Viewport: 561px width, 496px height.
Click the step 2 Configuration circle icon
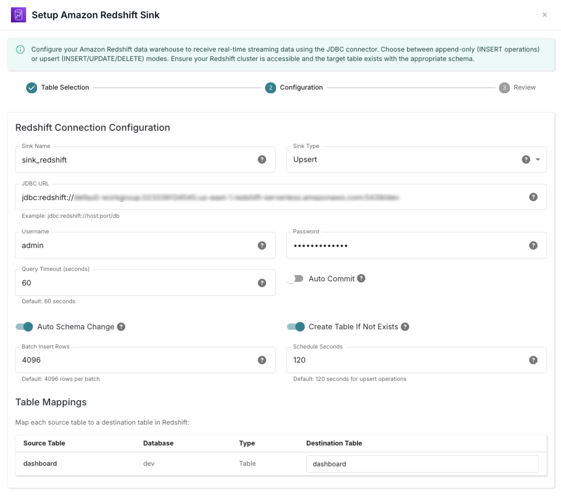[x=270, y=88]
